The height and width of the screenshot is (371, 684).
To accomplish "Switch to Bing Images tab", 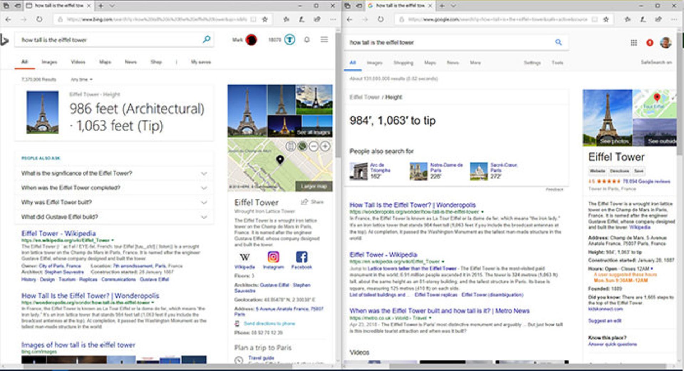I will [49, 62].
